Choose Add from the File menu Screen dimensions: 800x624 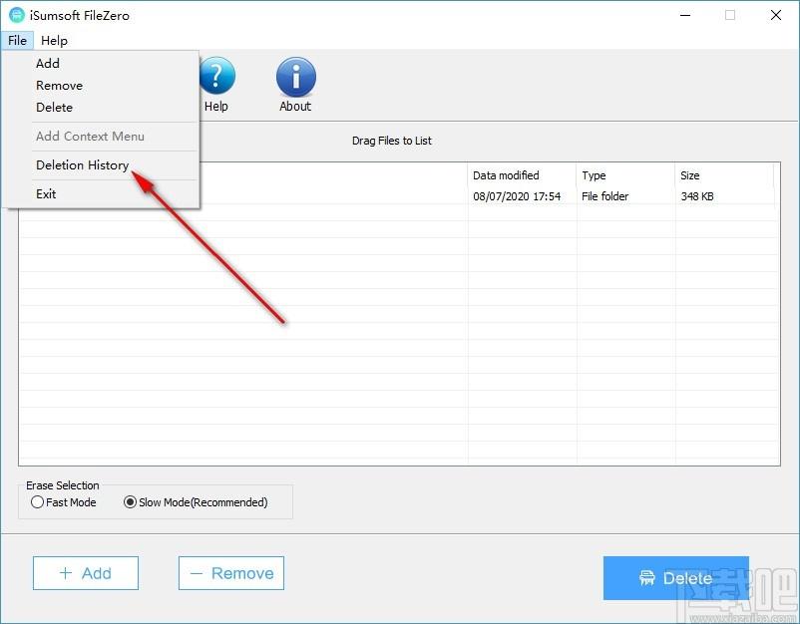[48, 63]
